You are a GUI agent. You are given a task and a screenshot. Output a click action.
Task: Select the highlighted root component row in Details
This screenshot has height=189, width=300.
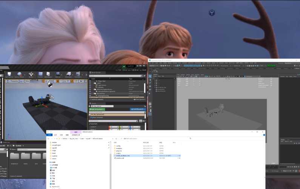pos(117,115)
